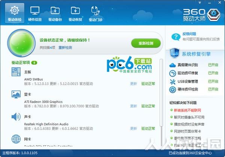
Task: Open 网游时页面非常卡 help item
Action: [x=187, y=131]
